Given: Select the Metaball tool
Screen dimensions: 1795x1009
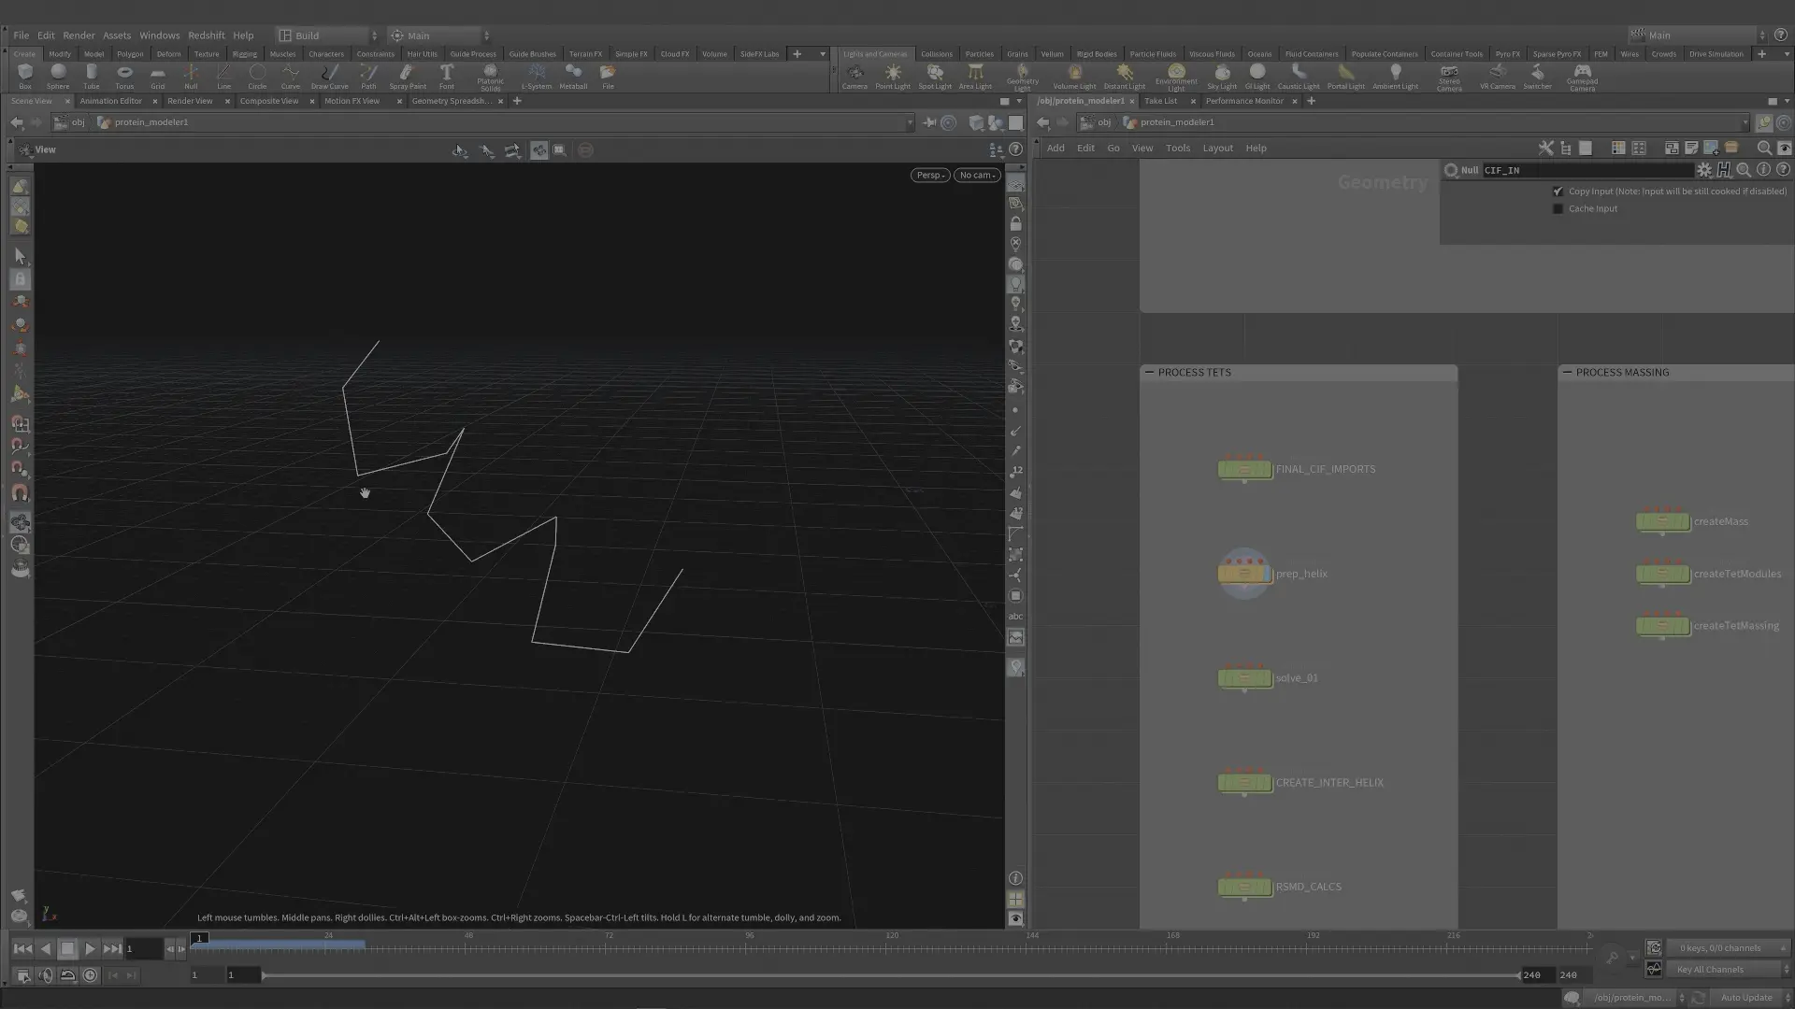Looking at the screenshot, I should click(573, 77).
